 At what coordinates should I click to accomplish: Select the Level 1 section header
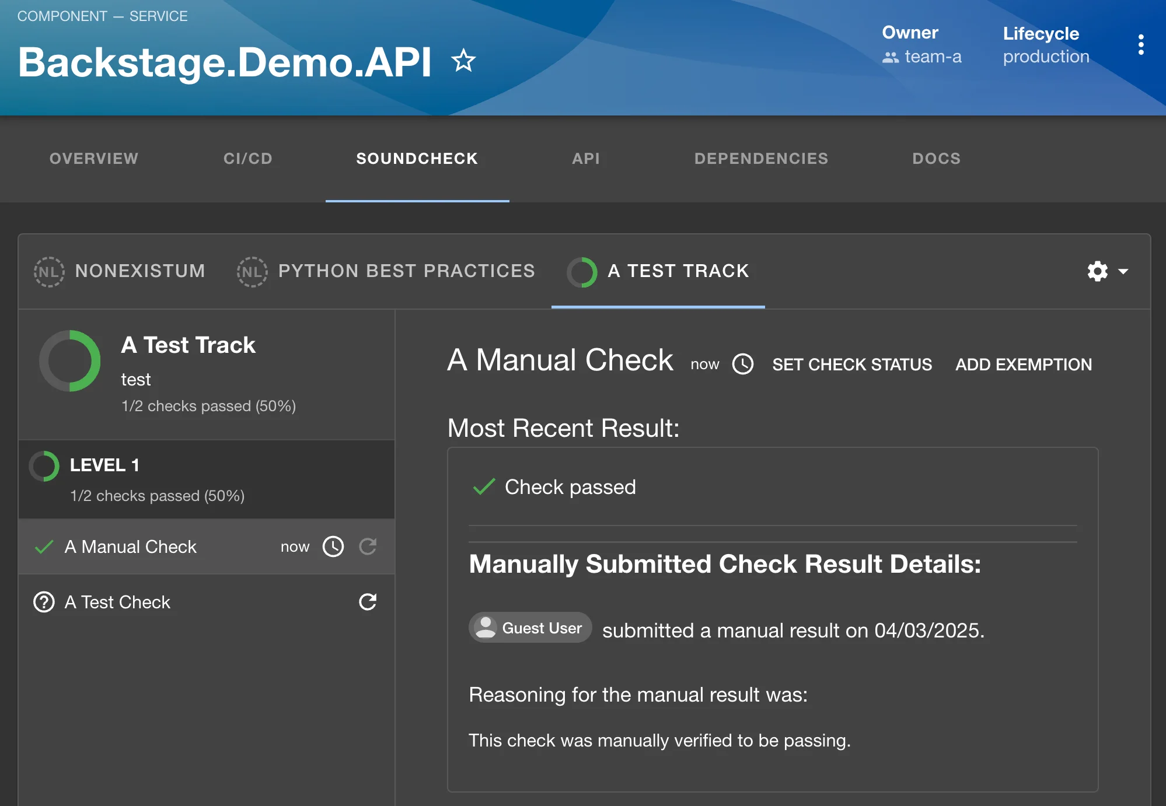coord(207,479)
